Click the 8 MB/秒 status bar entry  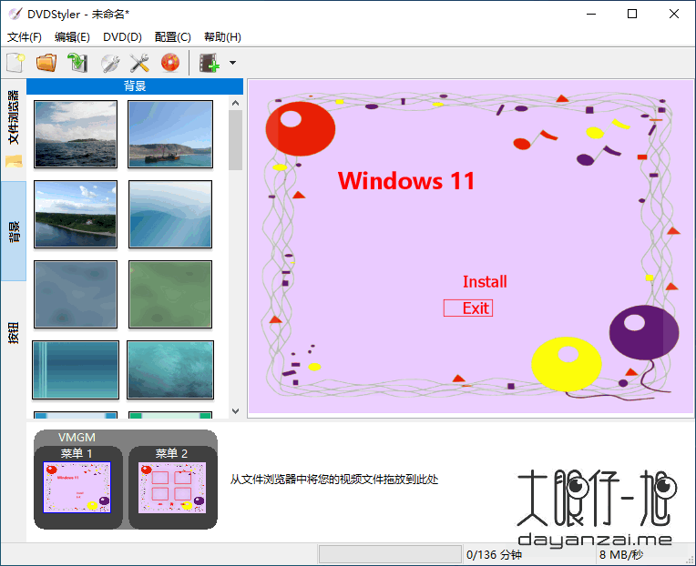tap(621, 554)
